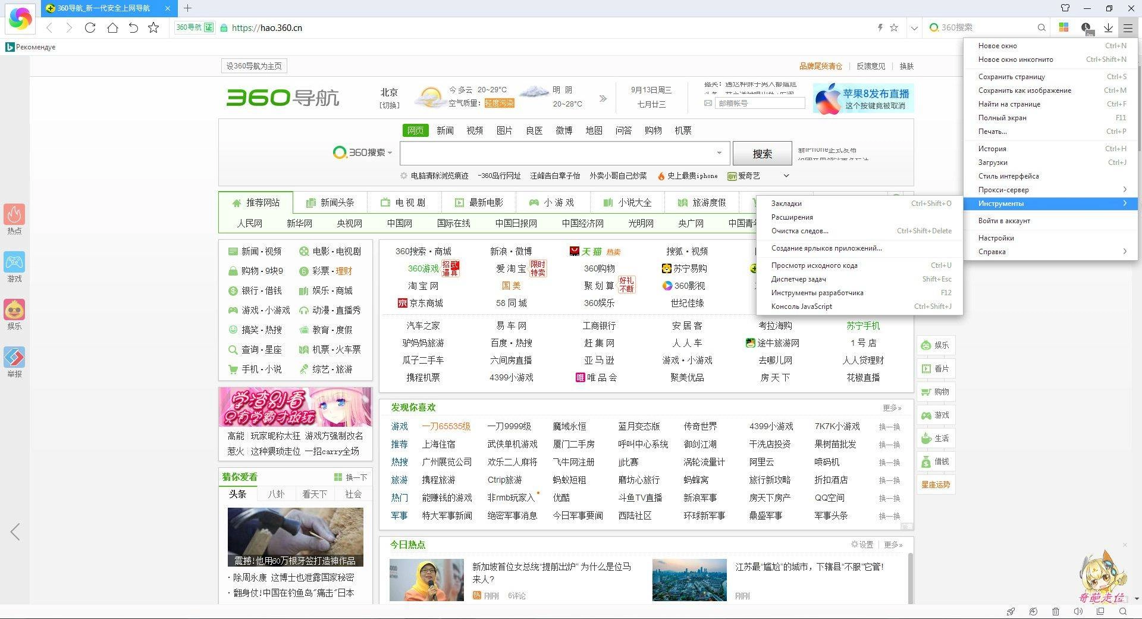
Task: Collapse sidebar with left chevron
Action: click(x=15, y=532)
